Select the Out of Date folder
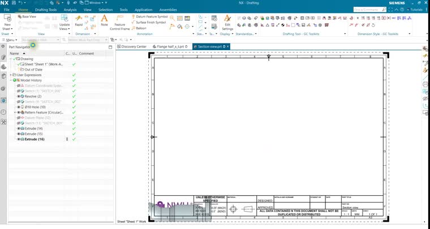The width and height of the screenshot is (430, 229). 33,70
